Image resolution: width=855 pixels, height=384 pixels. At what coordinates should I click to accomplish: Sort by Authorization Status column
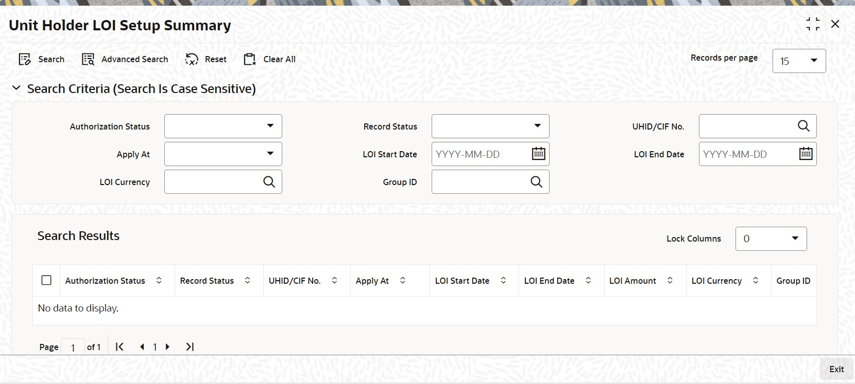coord(159,280)
